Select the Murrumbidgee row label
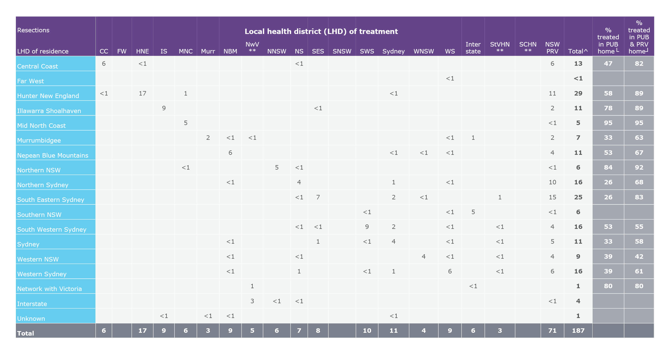The image size is (668, 362). click(x=39, y=140)
